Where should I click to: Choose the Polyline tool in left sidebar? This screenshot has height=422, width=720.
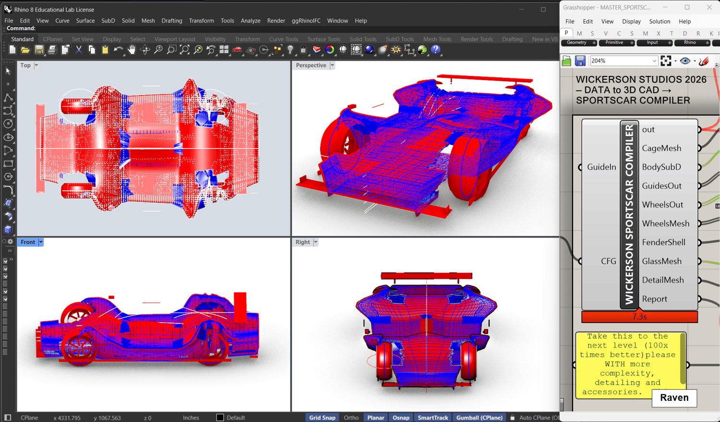(8, 98)
